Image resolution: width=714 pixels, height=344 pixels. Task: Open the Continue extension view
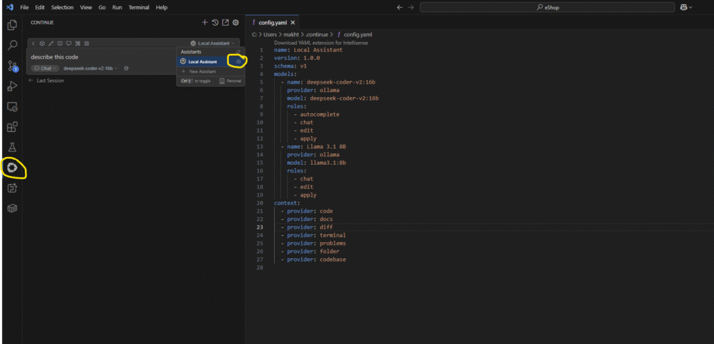click(x=13, y=168)
